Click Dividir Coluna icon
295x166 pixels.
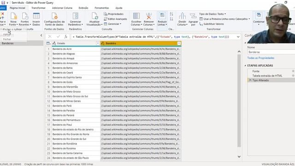click(x=182, y=16)
